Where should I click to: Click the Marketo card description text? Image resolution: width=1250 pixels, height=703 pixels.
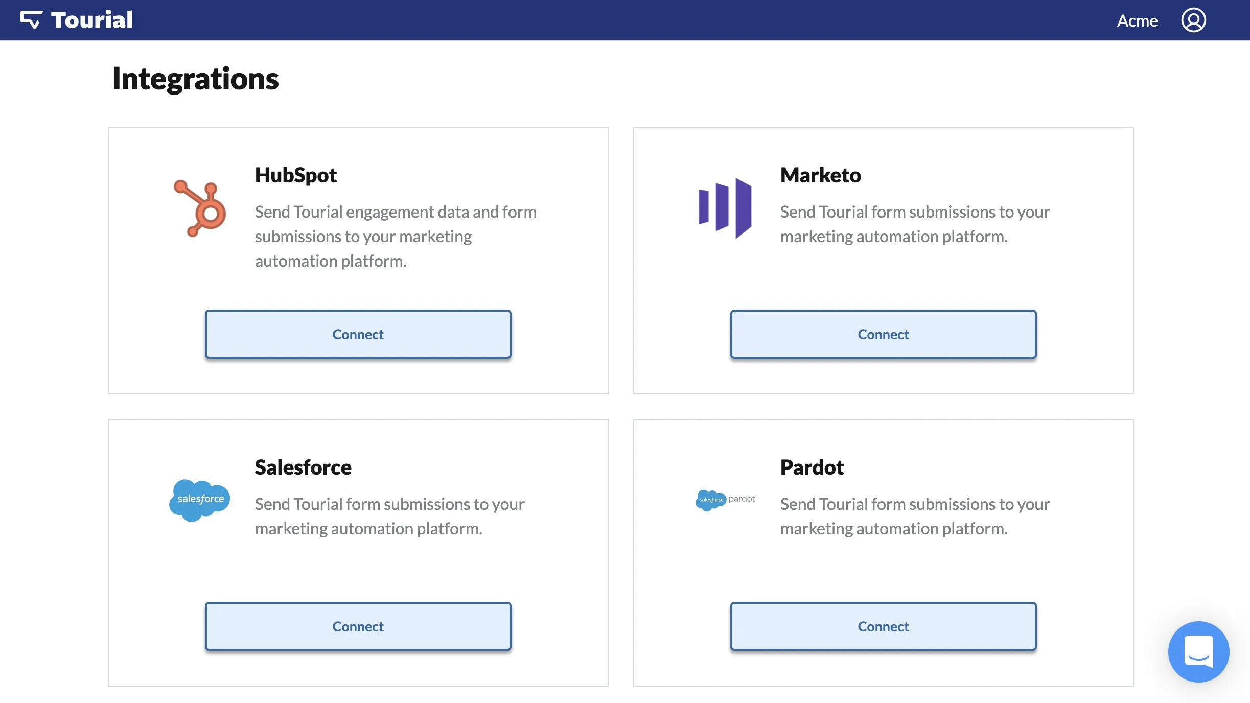[x=915, y=224]
